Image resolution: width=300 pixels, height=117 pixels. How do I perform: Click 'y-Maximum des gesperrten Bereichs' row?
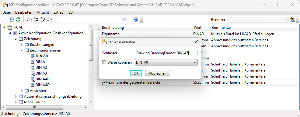click(146, 82)
